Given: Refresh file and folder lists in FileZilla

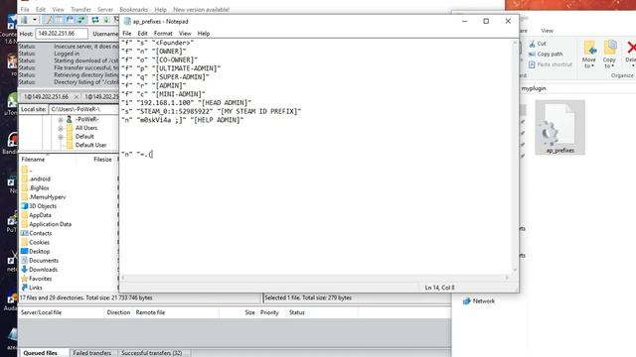Looking at the screenshot, I should click(95, 20).
